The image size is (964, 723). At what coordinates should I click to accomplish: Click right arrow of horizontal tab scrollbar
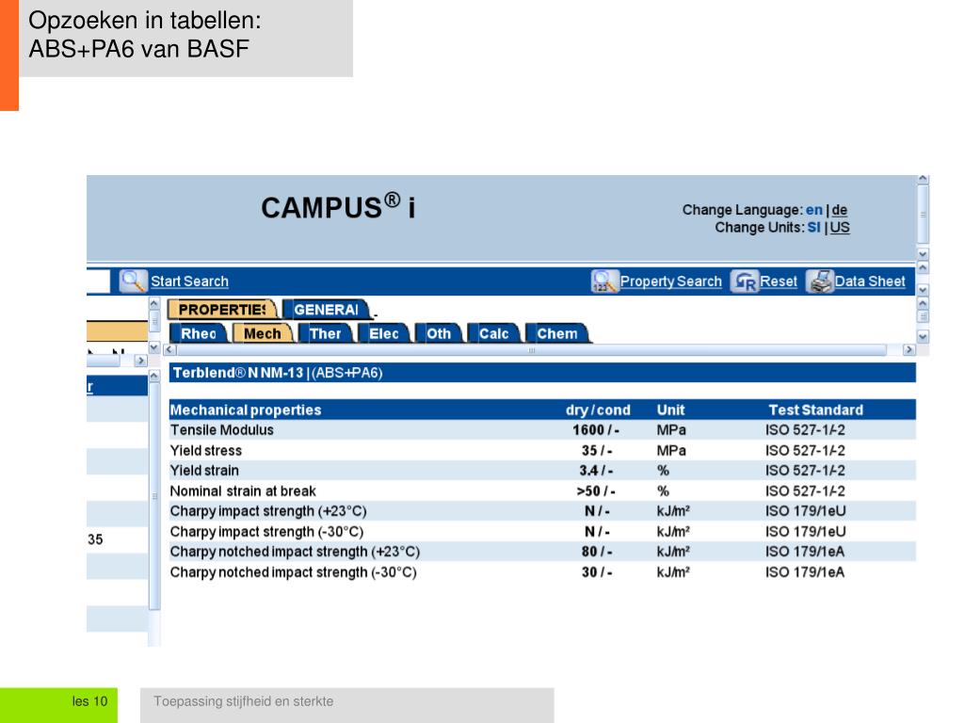point(908,350)
